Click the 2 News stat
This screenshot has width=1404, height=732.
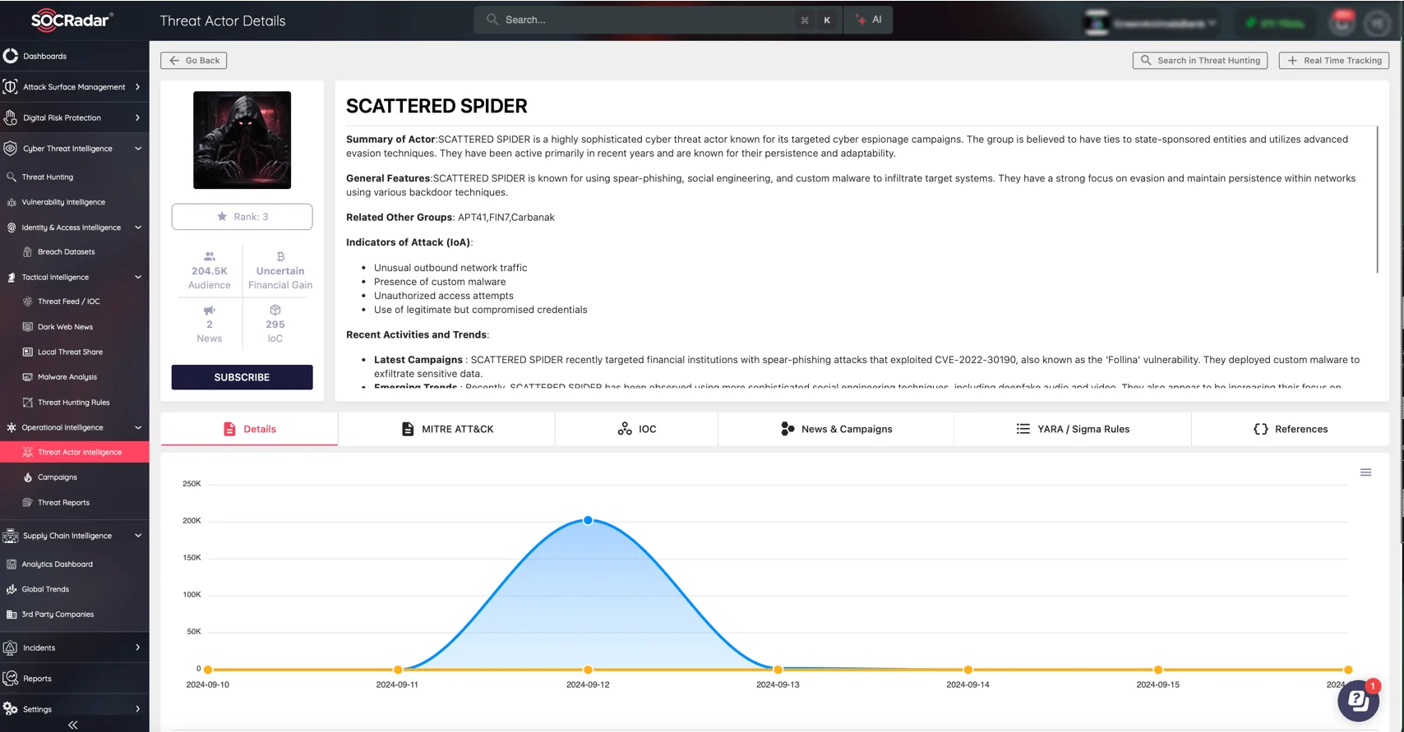[210, 324]
